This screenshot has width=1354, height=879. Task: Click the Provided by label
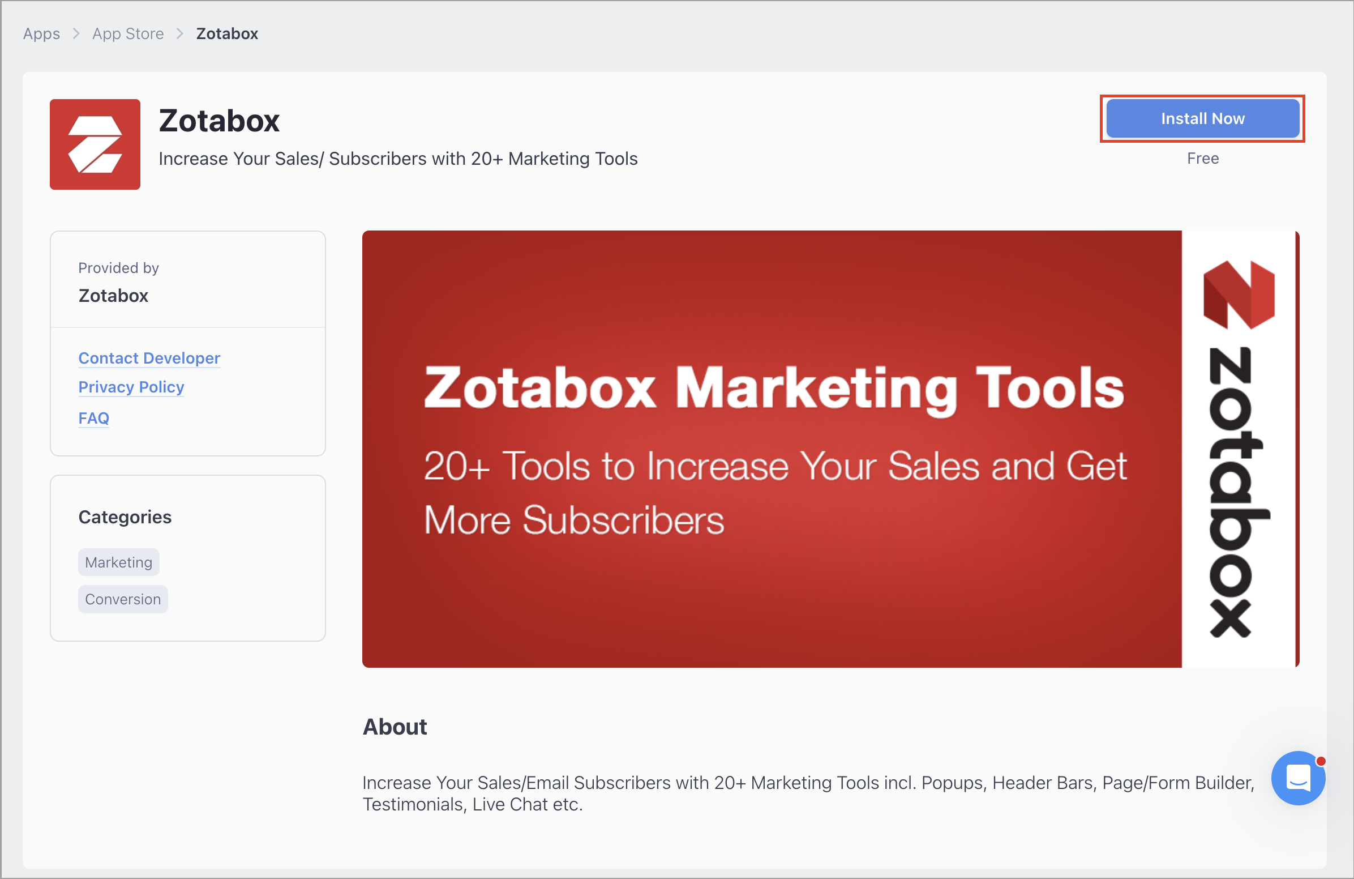point(119,267)
